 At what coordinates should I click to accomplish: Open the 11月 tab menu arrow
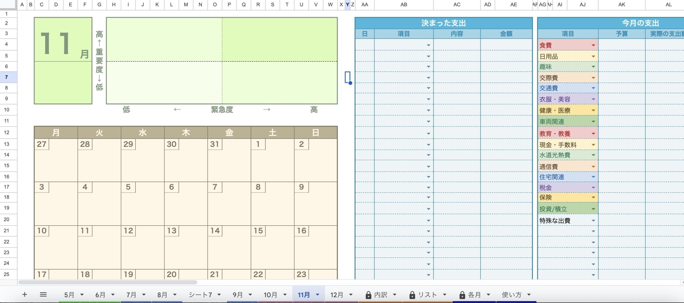point(317,295)
